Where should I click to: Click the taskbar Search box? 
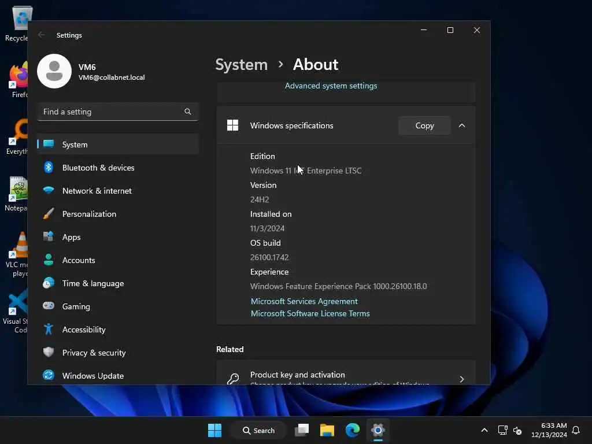(258, 430)
